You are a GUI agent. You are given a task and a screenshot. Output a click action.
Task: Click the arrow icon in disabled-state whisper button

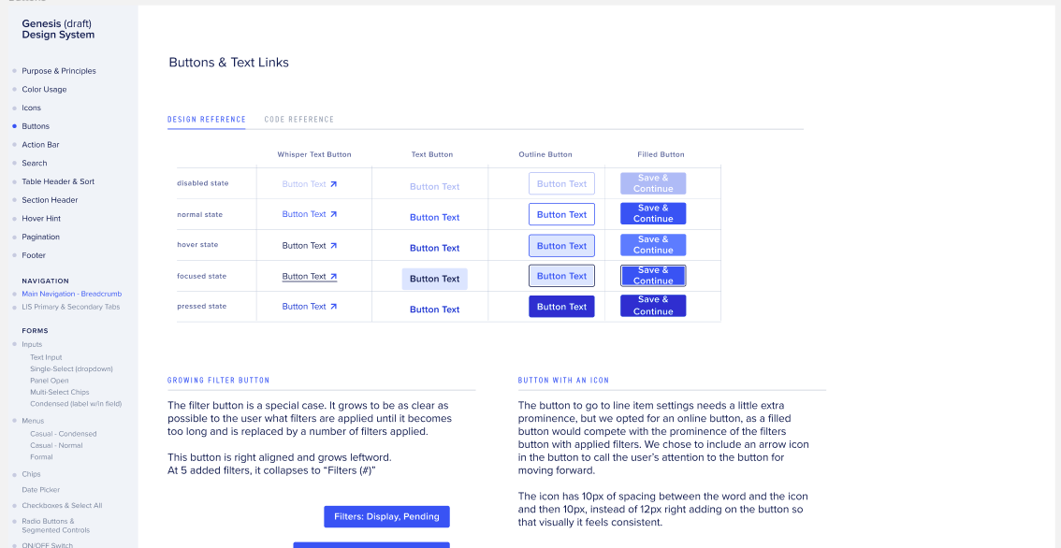pos(333,184)
